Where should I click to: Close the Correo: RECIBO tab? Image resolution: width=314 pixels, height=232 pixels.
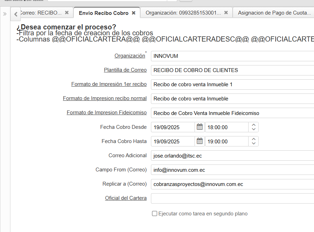[67, 13]
